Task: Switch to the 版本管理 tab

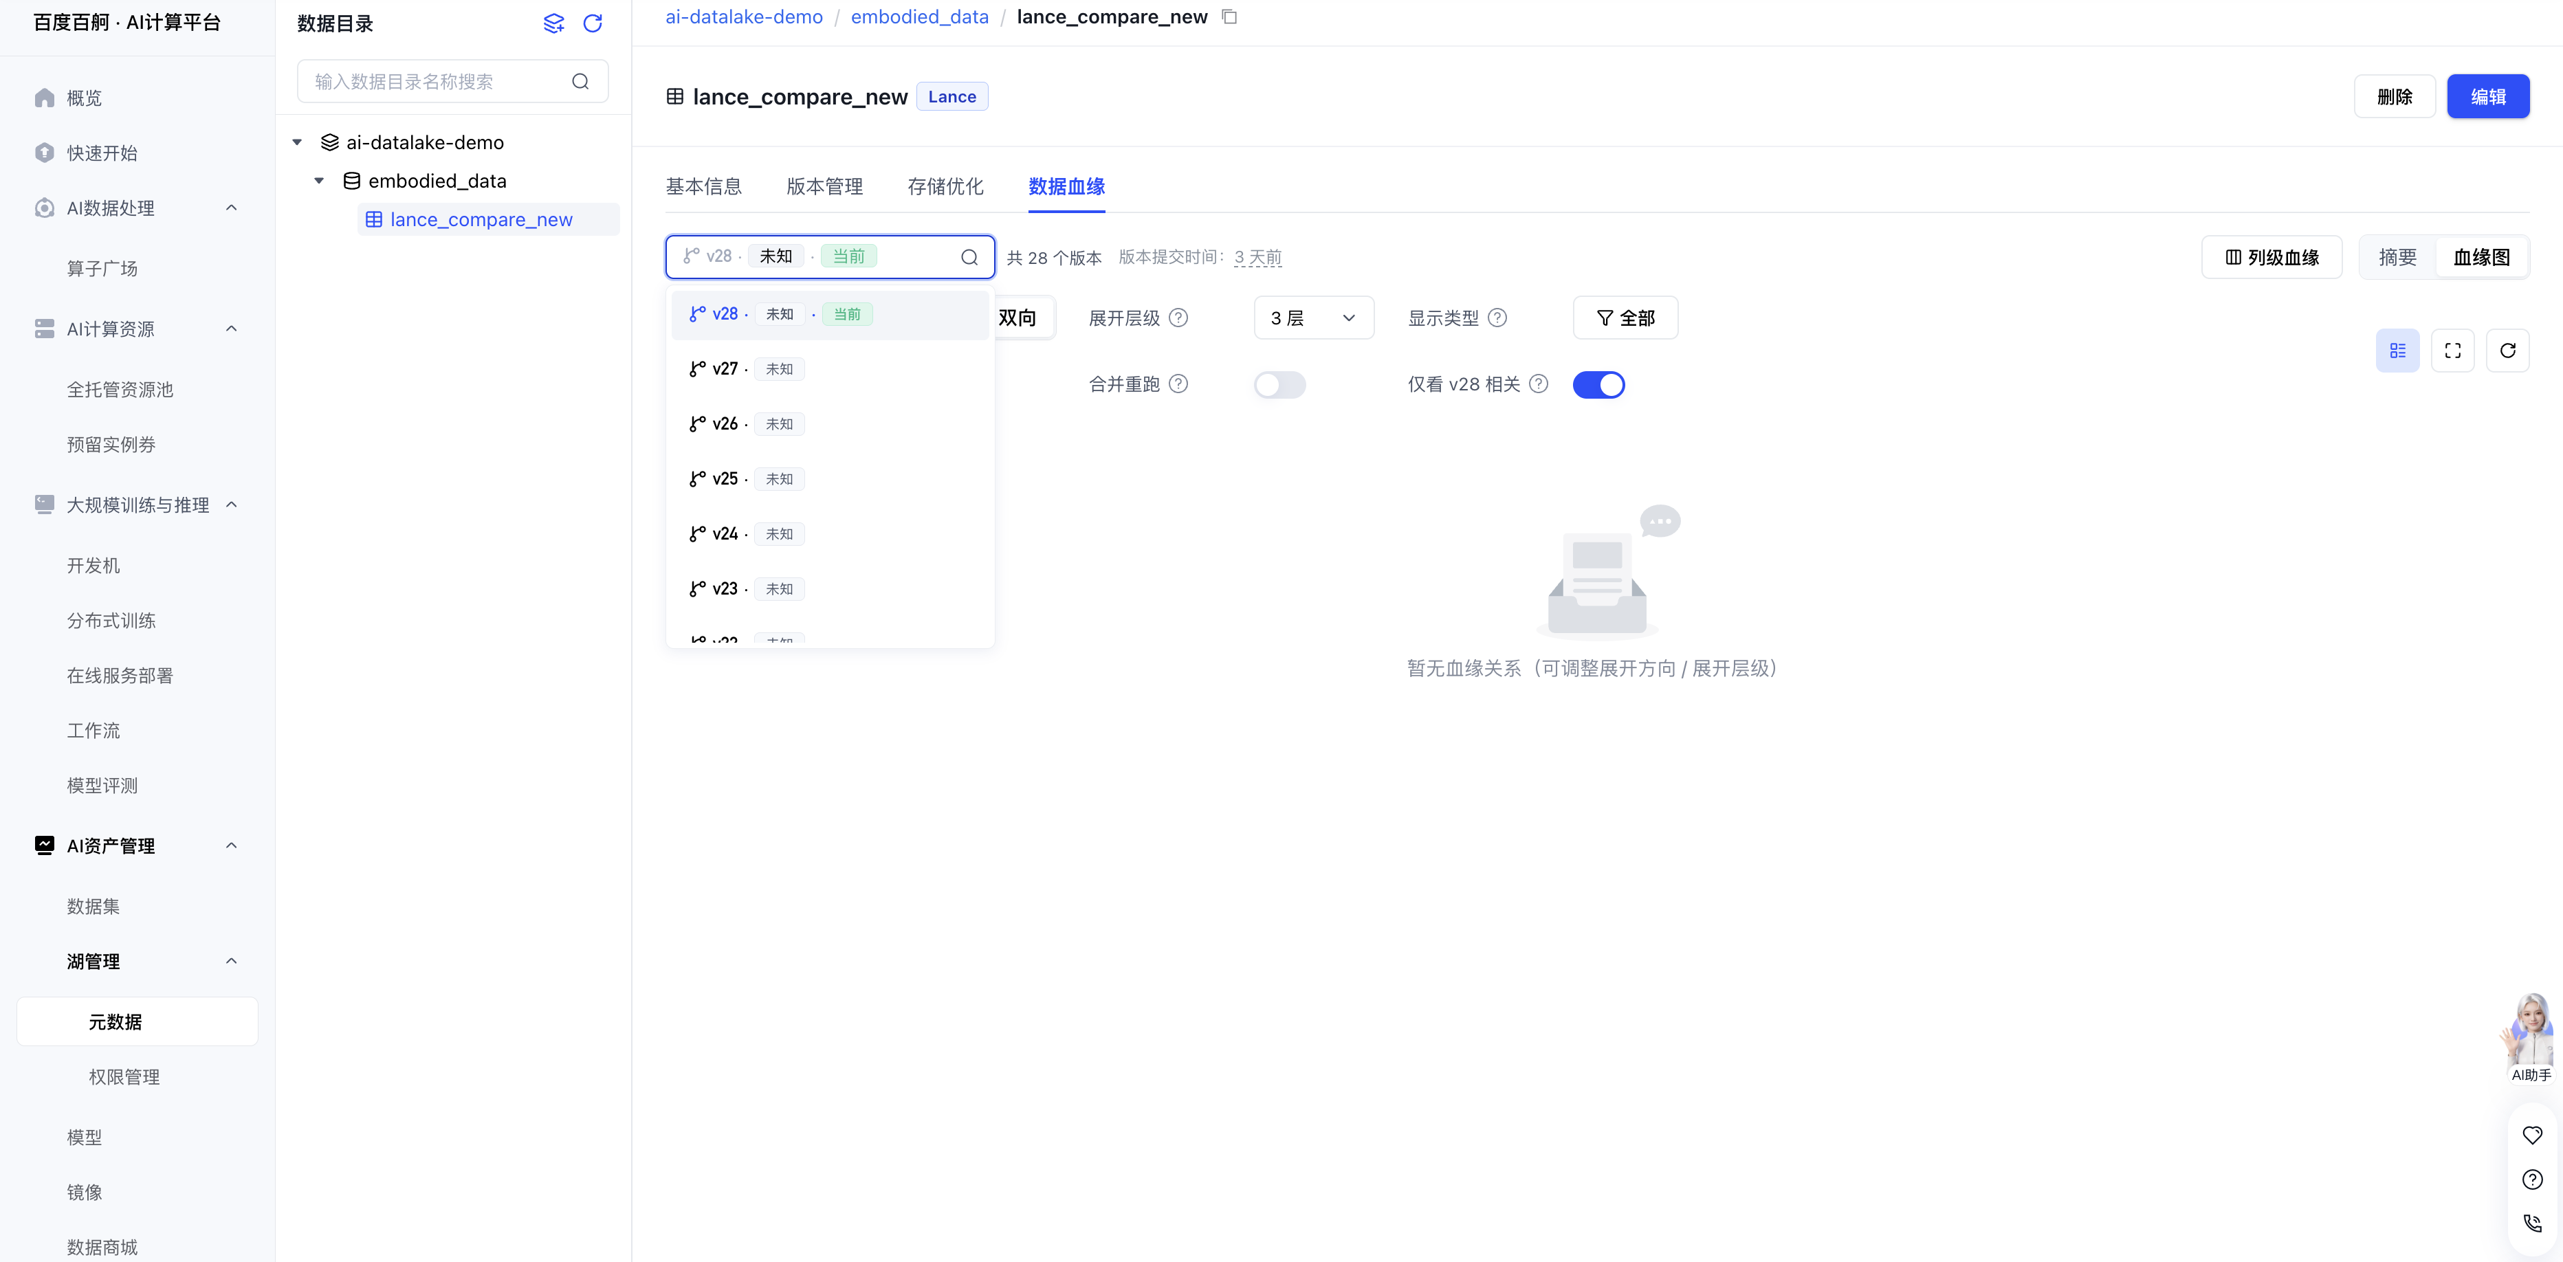Action: [x=825, y=187]
